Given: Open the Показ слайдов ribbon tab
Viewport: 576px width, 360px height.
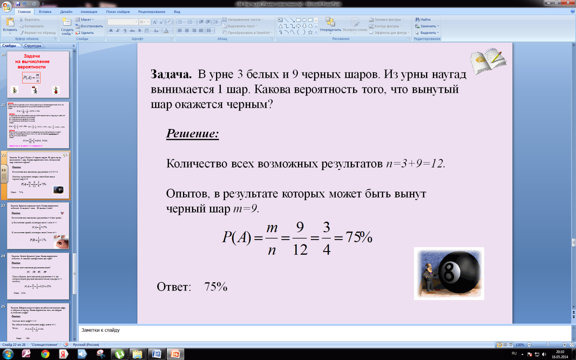Looking at the screenshot, I should tap(118, 12).
